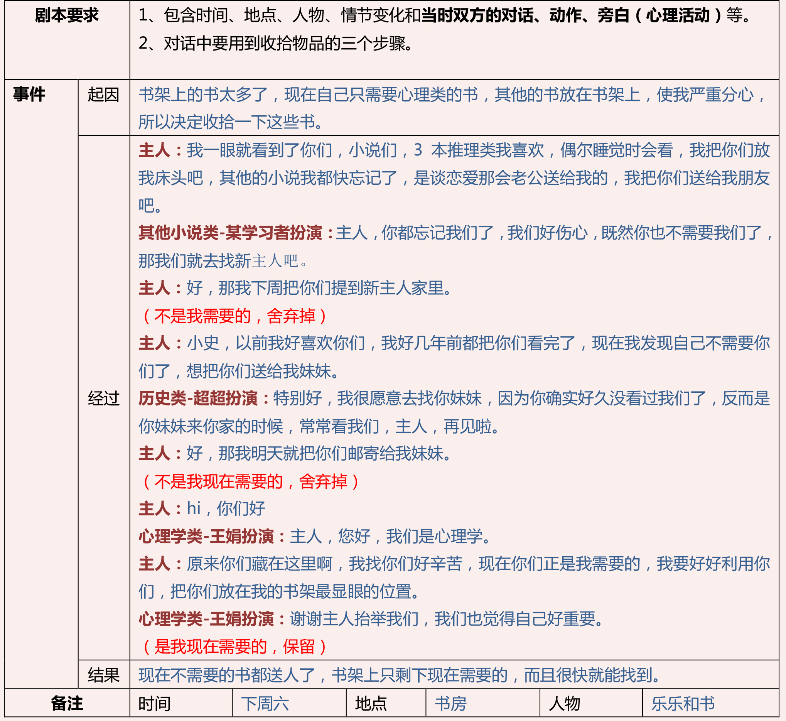
Task: Click requirement line about 收拾物品的三个步骤
Action: pyautogui.click(x=275, y=43)
